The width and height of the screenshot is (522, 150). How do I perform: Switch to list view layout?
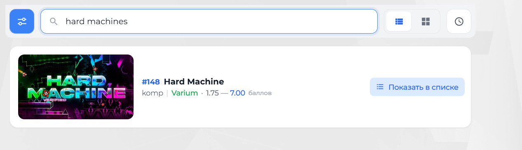coord(399,21)
